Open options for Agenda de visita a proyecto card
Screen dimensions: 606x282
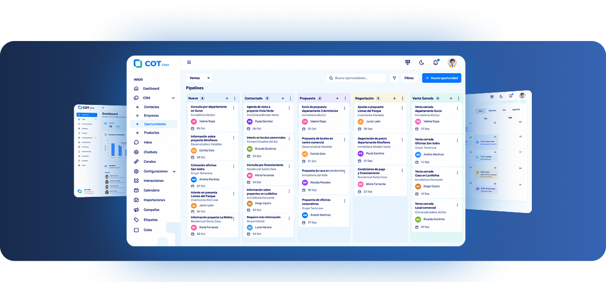(289, 109)
